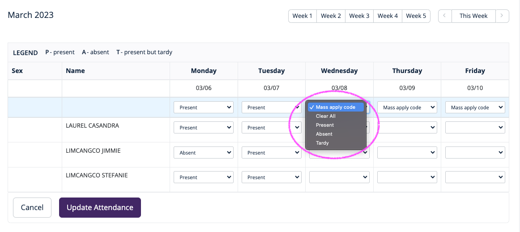Image resolution: width=520 pixels, height=232 pixels.
Task: Select Tardy option in dropdown list
Action: coord(322,143)
